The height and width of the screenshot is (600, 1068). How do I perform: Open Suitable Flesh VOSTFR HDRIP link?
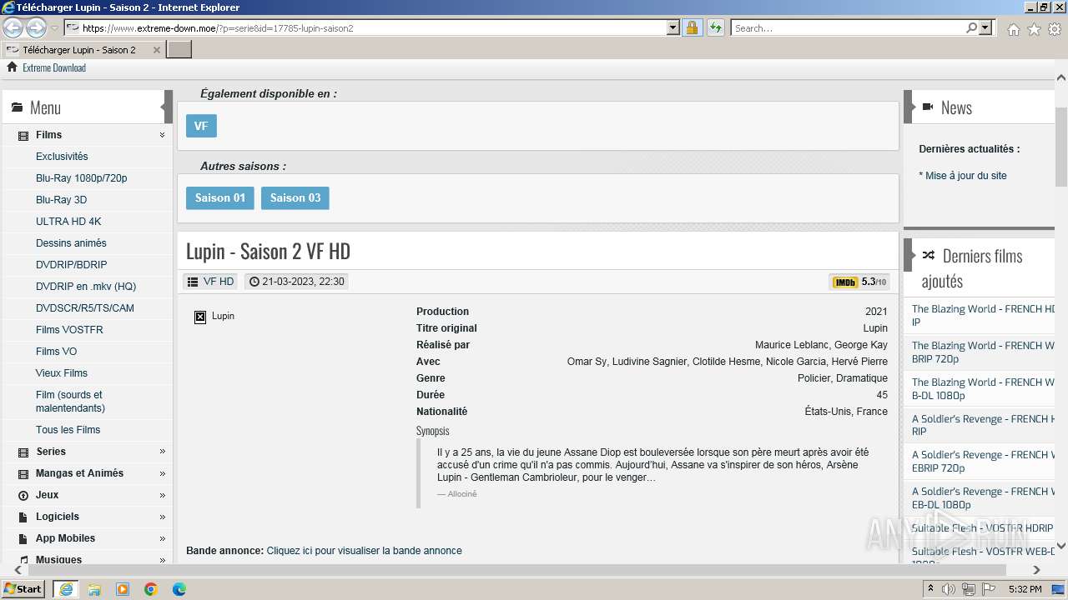[x=982, y=528]
